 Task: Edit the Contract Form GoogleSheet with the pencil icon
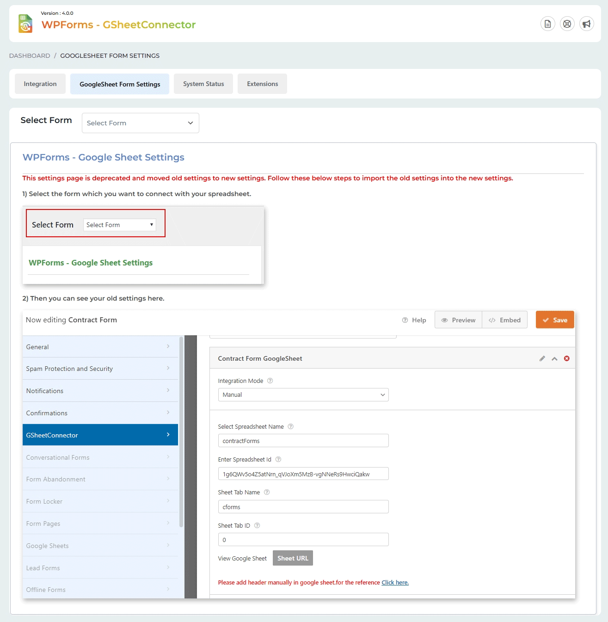[x=542, y=358]
